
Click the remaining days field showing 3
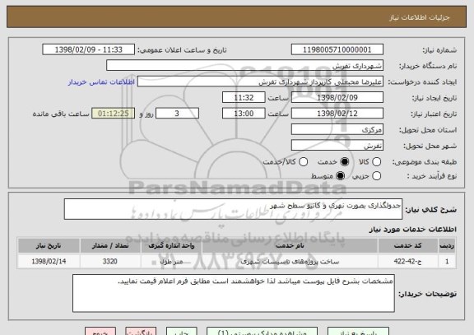point(177,114)
